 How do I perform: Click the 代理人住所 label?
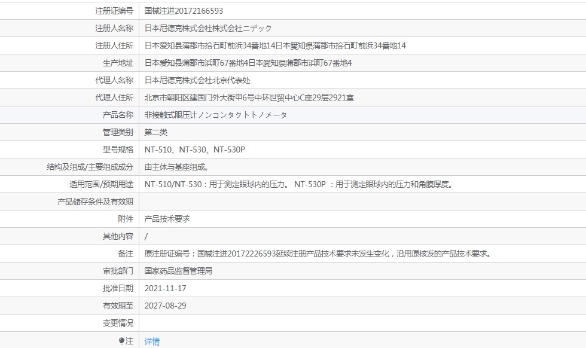(114, 98)
